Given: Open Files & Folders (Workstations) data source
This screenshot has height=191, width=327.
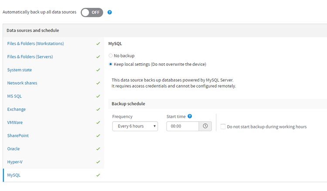Looking at the screenshot, I should (x=36, y=44).
